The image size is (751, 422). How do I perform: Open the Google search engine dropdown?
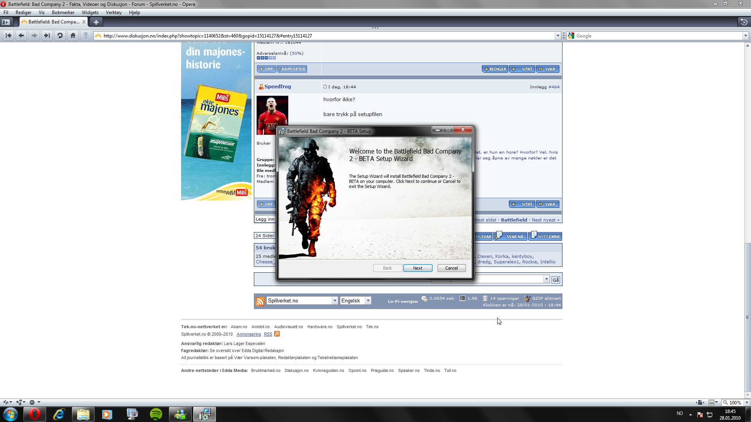(x=746, y=36)
